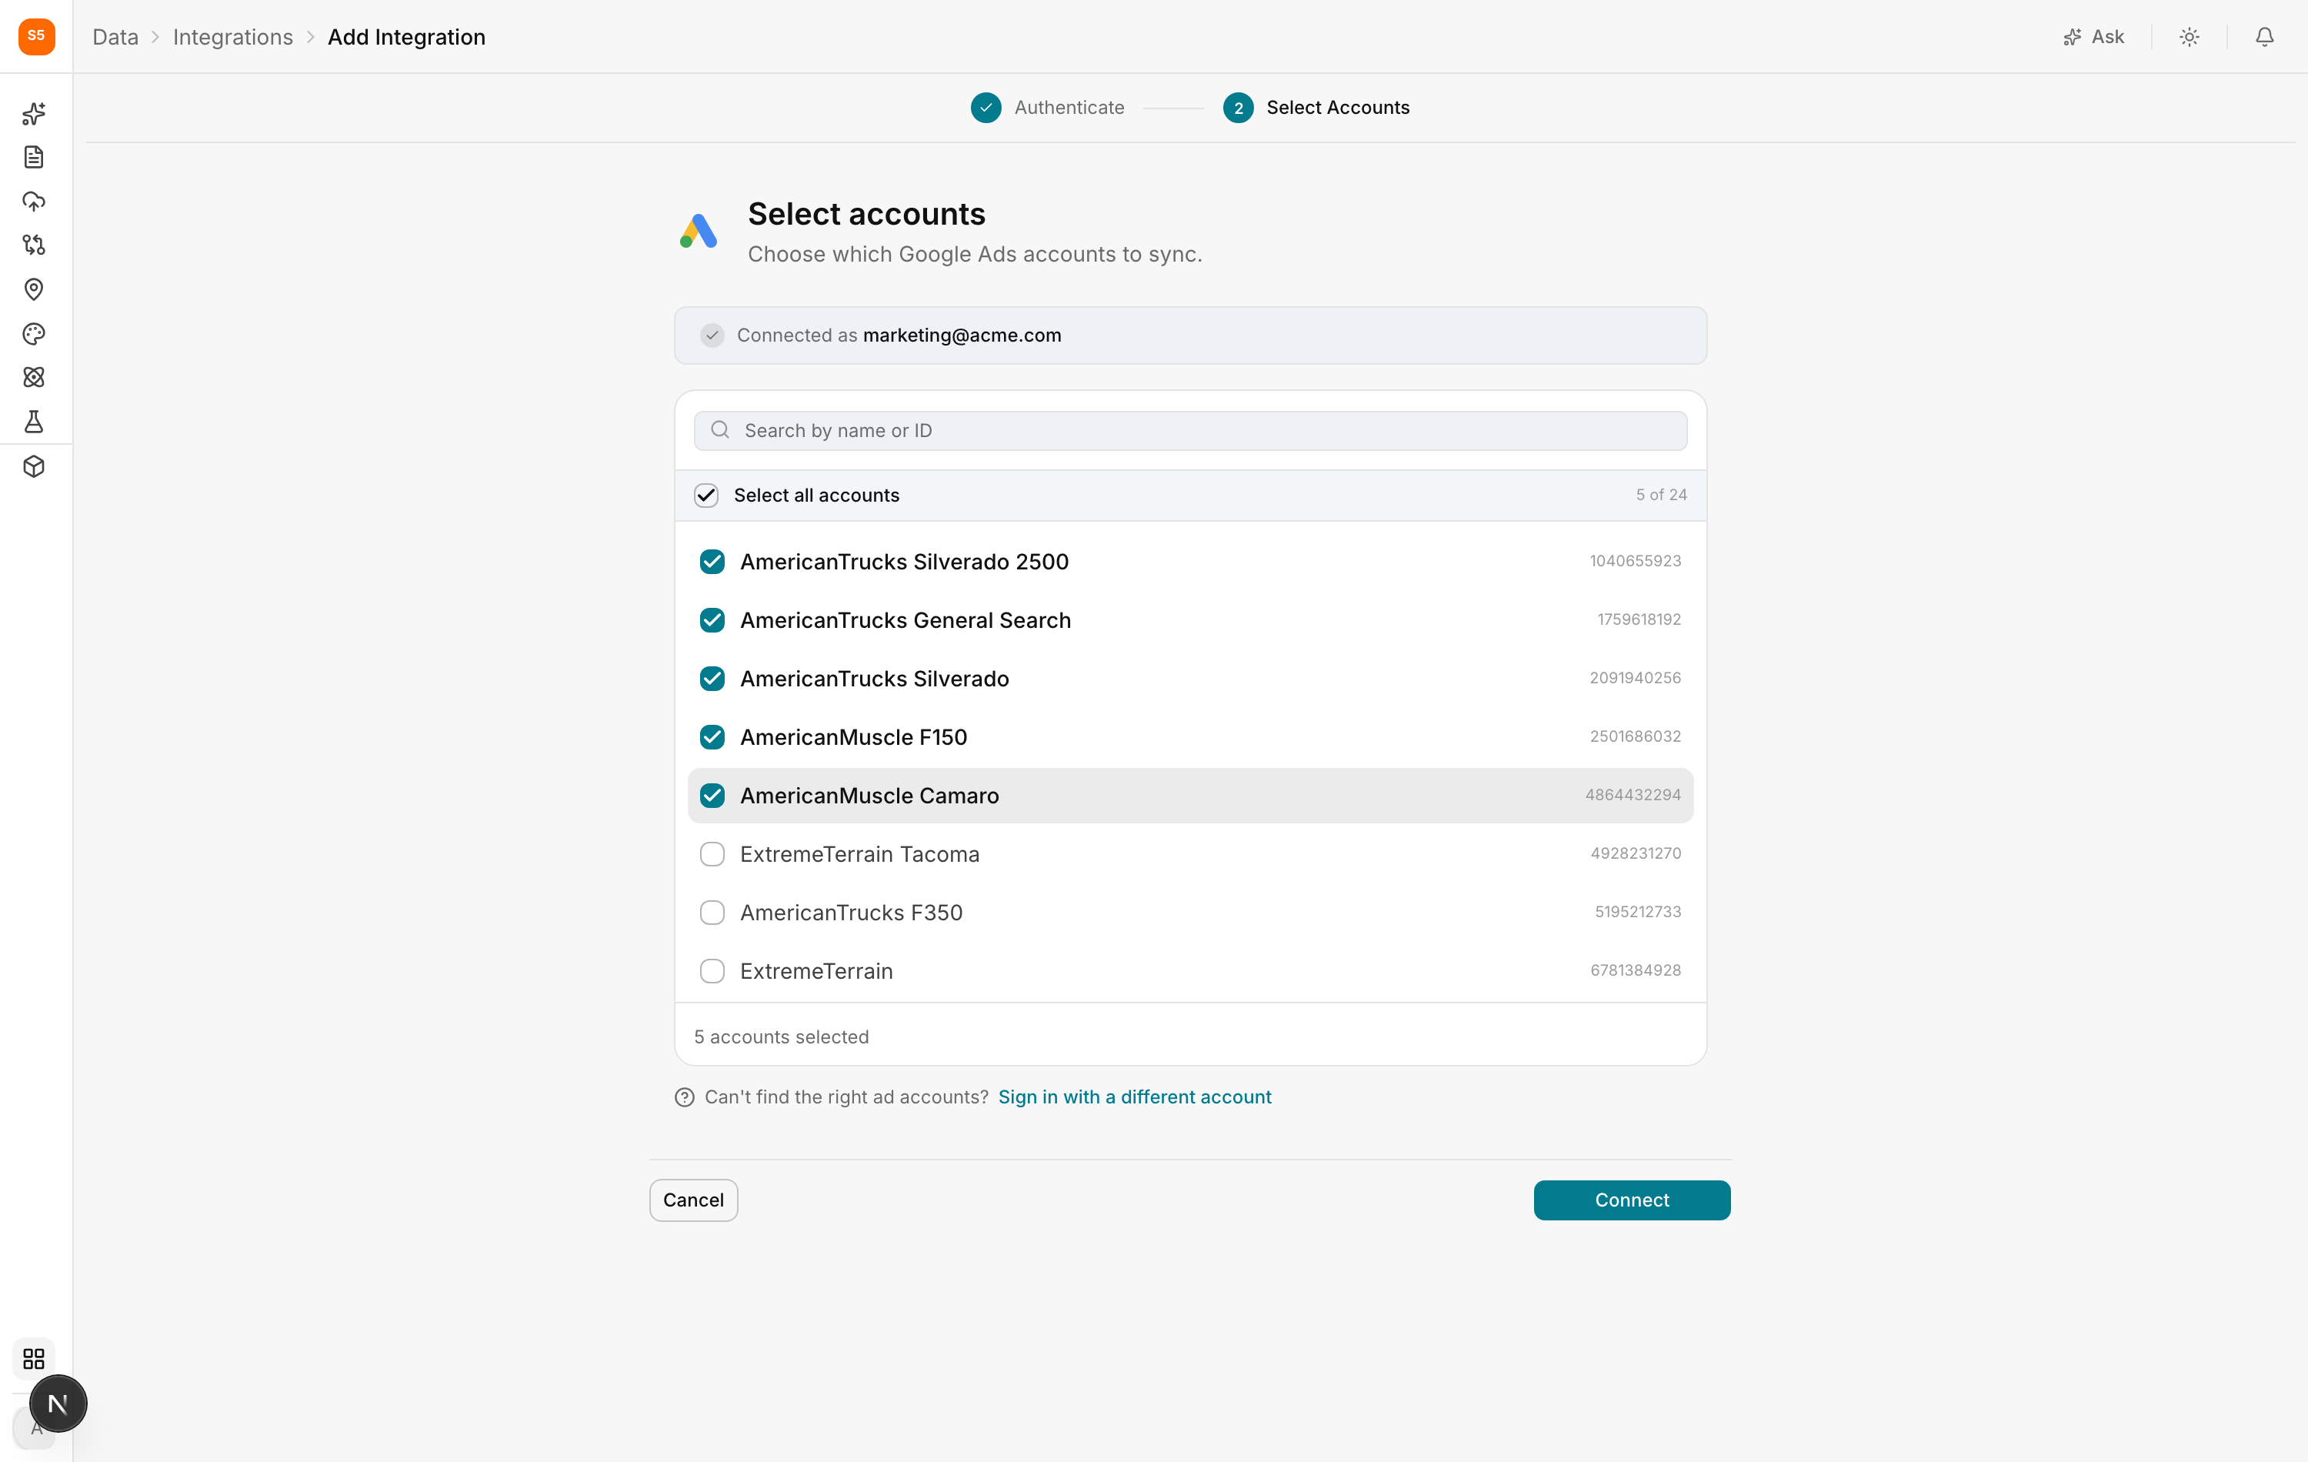Toggle the light/dark theme sun icon
2308x1462 pixels.
pos(2190,36)
